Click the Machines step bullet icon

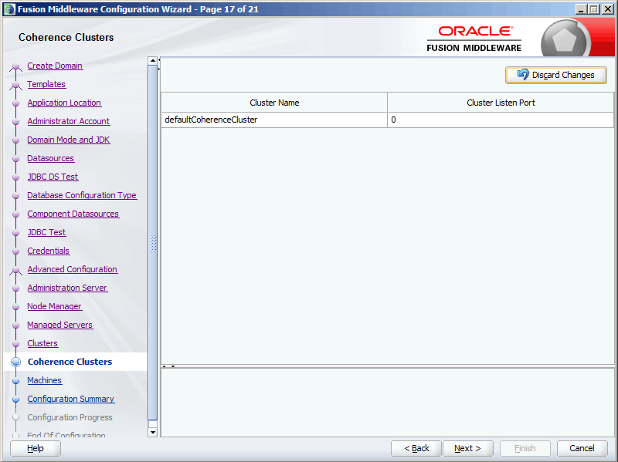15,381
